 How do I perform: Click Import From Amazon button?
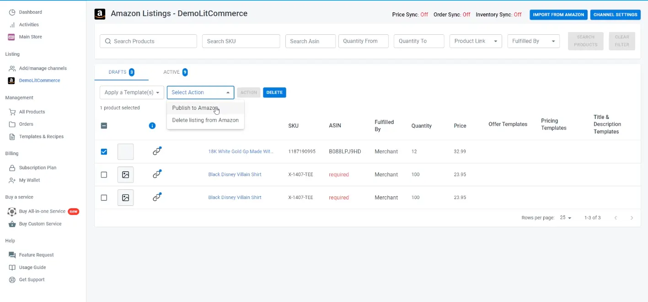click(558, 15)
